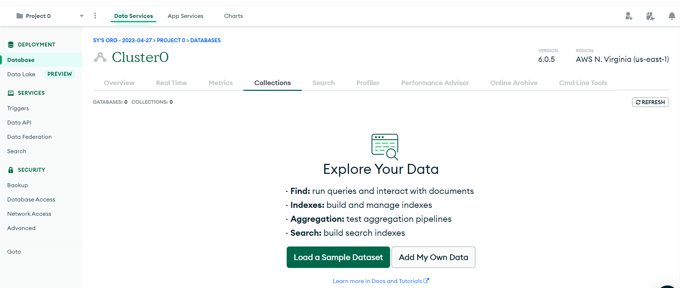Open the Online Archive tab
Screen dimensions: 680x288
pos(514,83)
